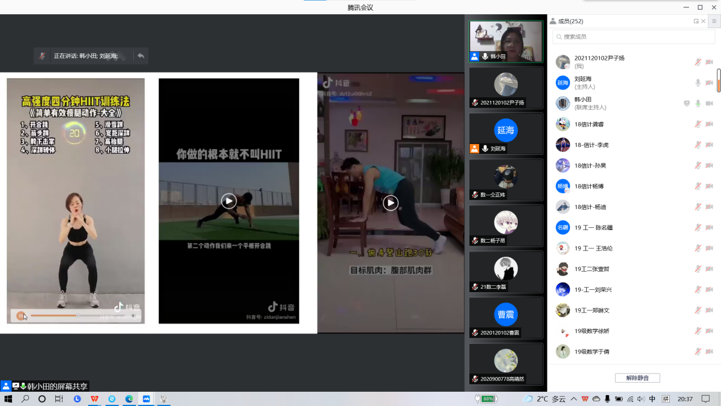This screenshot has height=406, width=721.
Task: Pause the left HIIT training video
Action: click(20, 315)
